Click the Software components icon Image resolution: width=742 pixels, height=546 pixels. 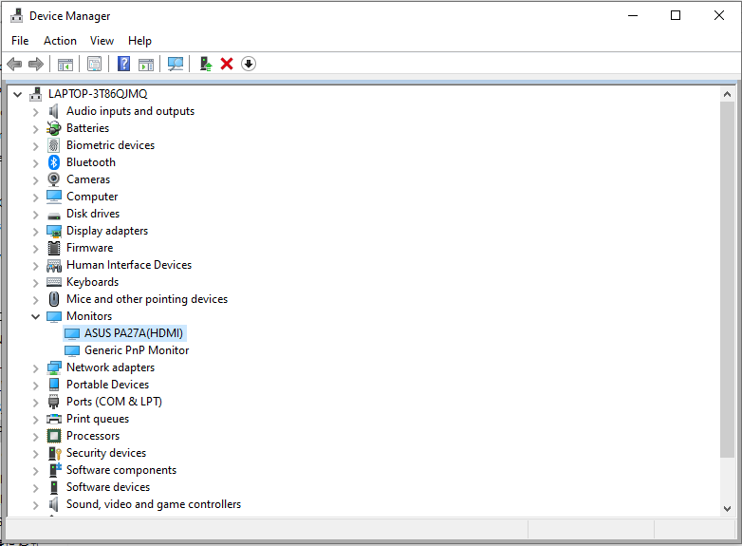click(x=55, y=470)
